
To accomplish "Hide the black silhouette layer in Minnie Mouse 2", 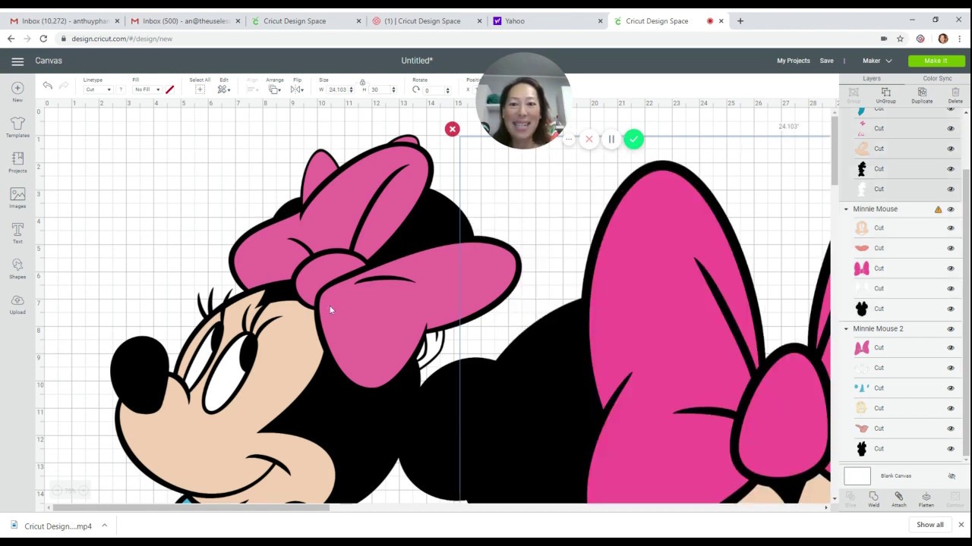I will click(x=950, y=449).
